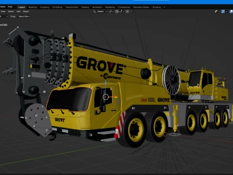
Task: Switch to the Layout workspace tab
Action: tap(21, 7)
